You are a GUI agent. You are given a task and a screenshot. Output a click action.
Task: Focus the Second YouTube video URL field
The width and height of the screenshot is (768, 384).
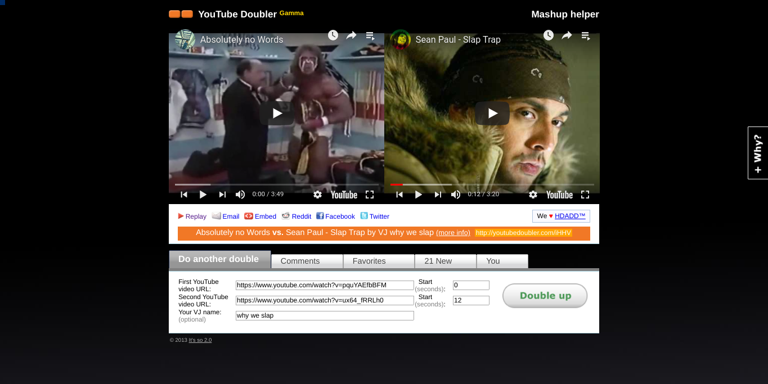click(325, 300)
